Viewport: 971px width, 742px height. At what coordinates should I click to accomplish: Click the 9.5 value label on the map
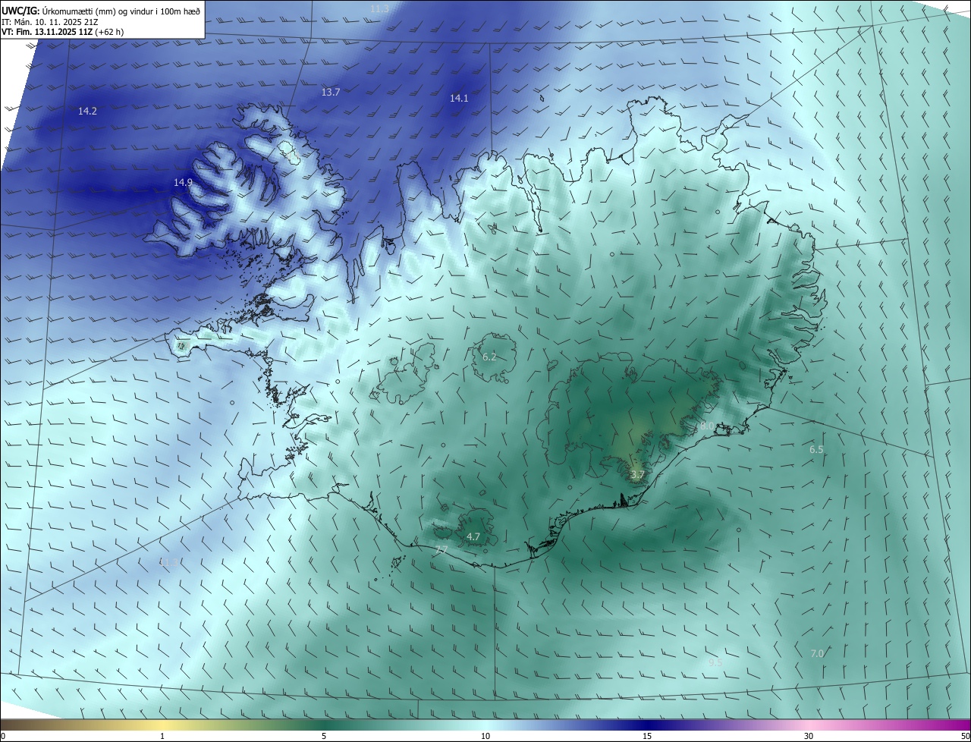click(x=715, y=662)
